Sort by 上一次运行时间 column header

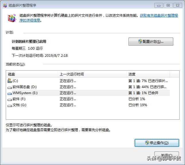click(92, 74)
